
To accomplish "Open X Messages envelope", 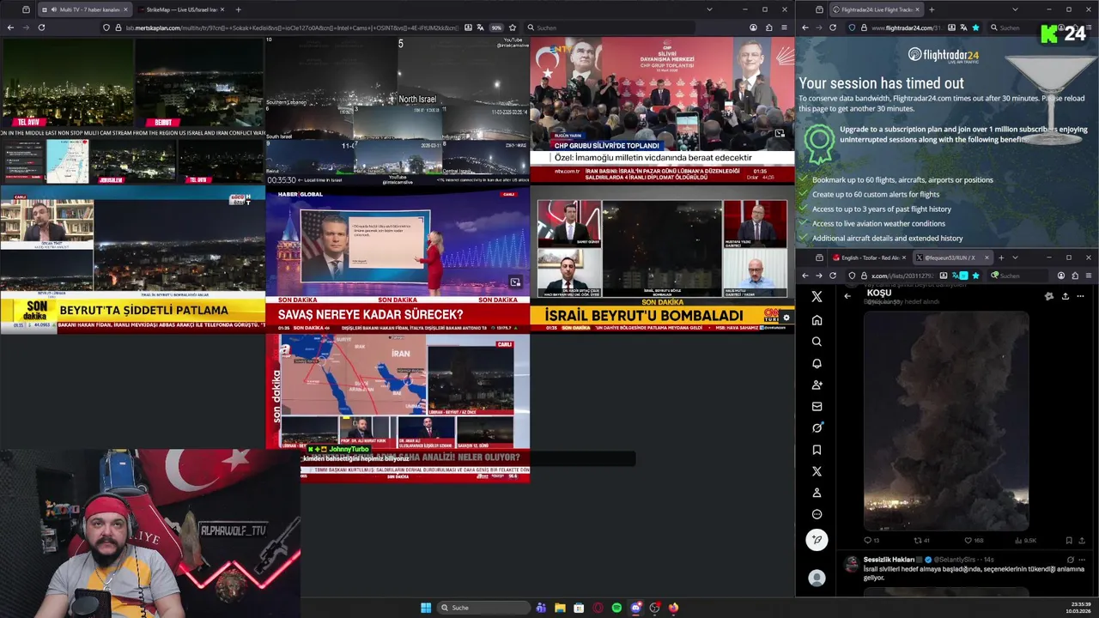I will (817, 406).
